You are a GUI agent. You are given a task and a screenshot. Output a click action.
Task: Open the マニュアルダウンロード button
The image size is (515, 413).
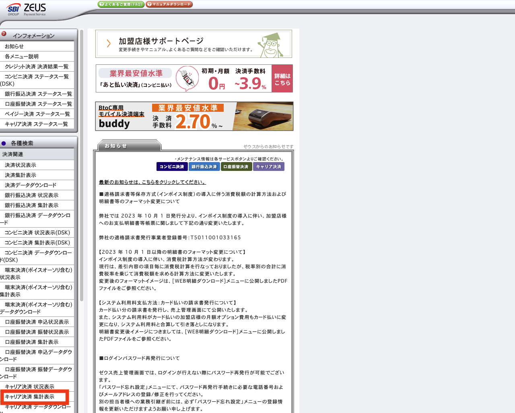[169, 4]
